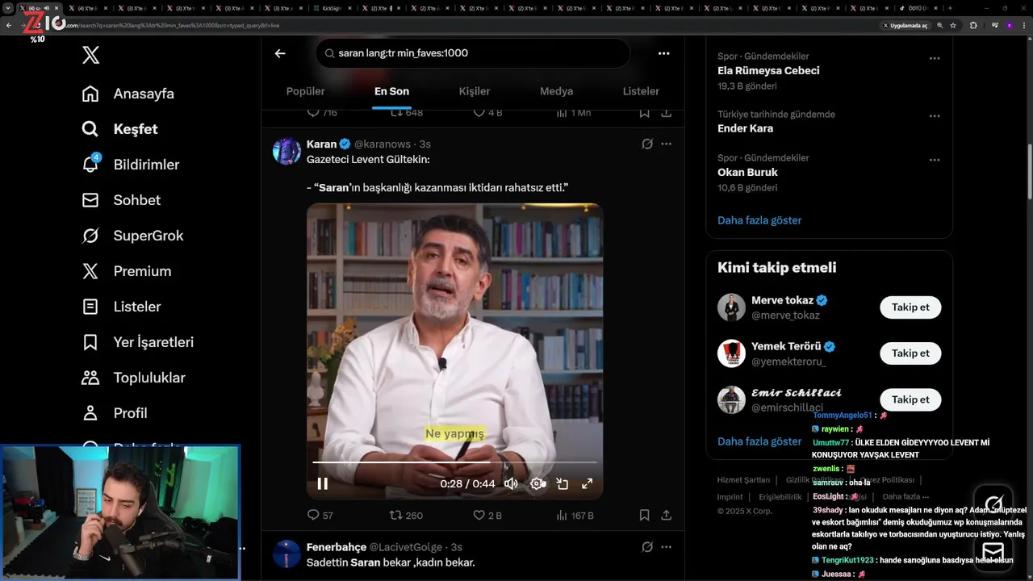This screenshot has width=1033, height=581.
Task: Enter fullscreen for video
Action: [588, 483]
